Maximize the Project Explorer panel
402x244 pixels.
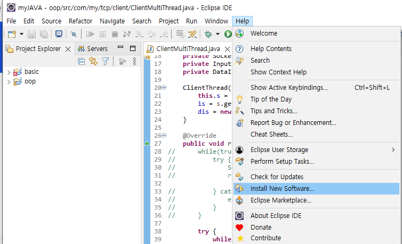tap(133, 48)
